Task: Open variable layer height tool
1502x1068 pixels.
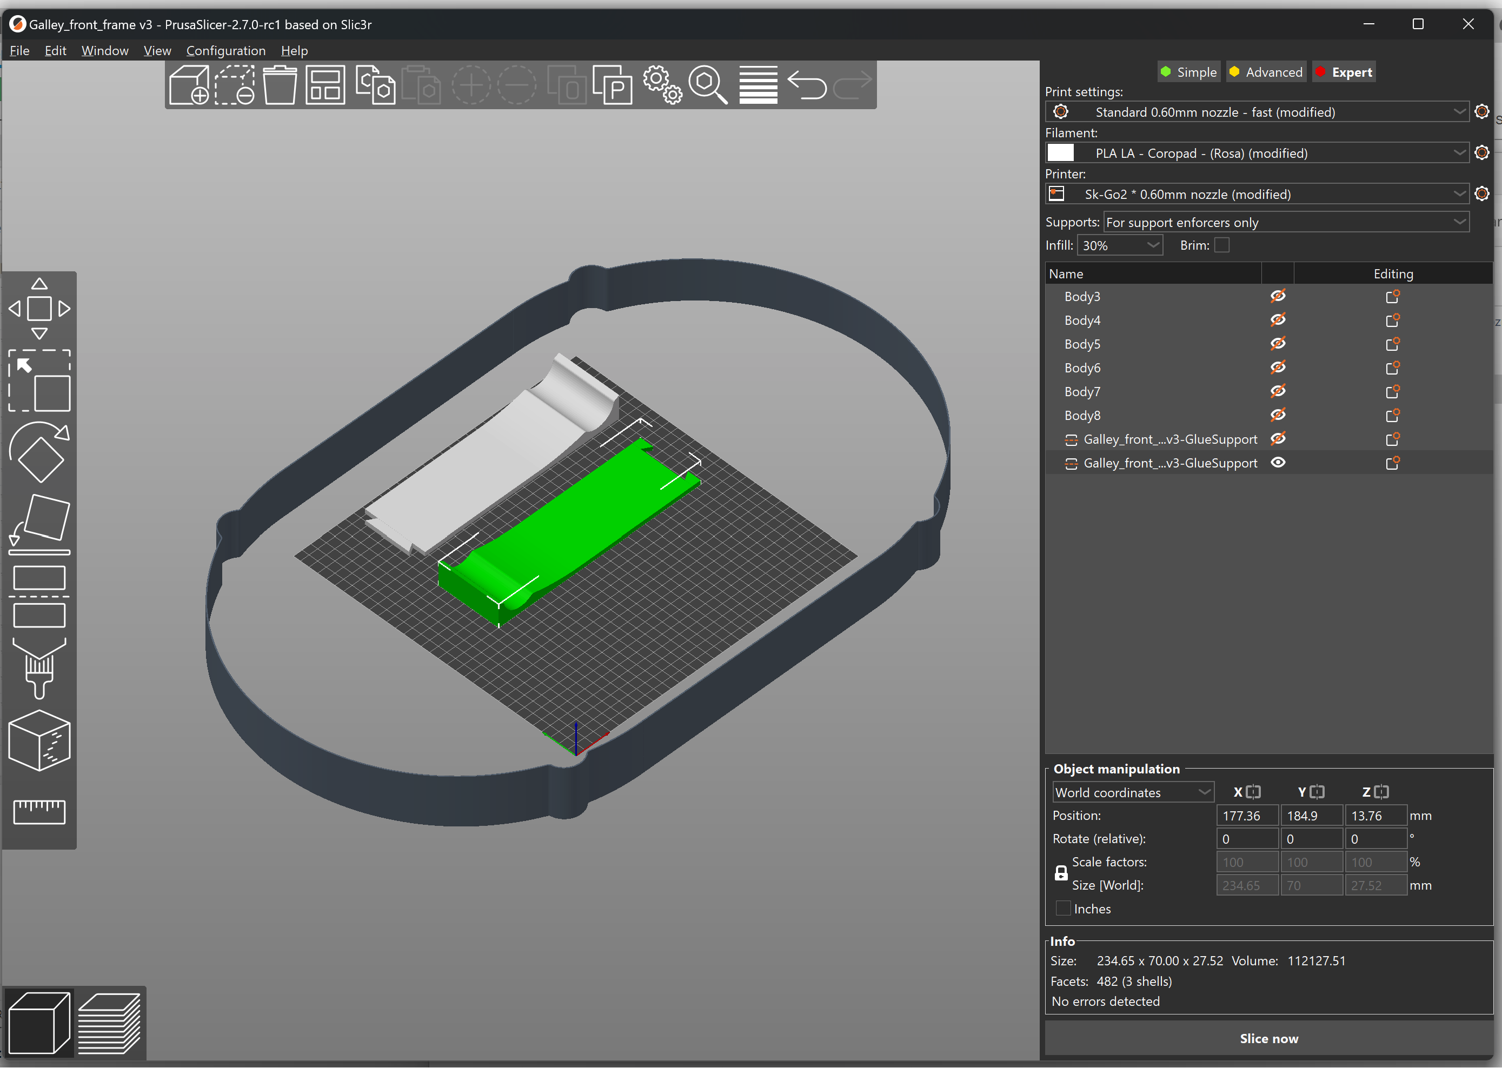Action: (x=758, y=85)
